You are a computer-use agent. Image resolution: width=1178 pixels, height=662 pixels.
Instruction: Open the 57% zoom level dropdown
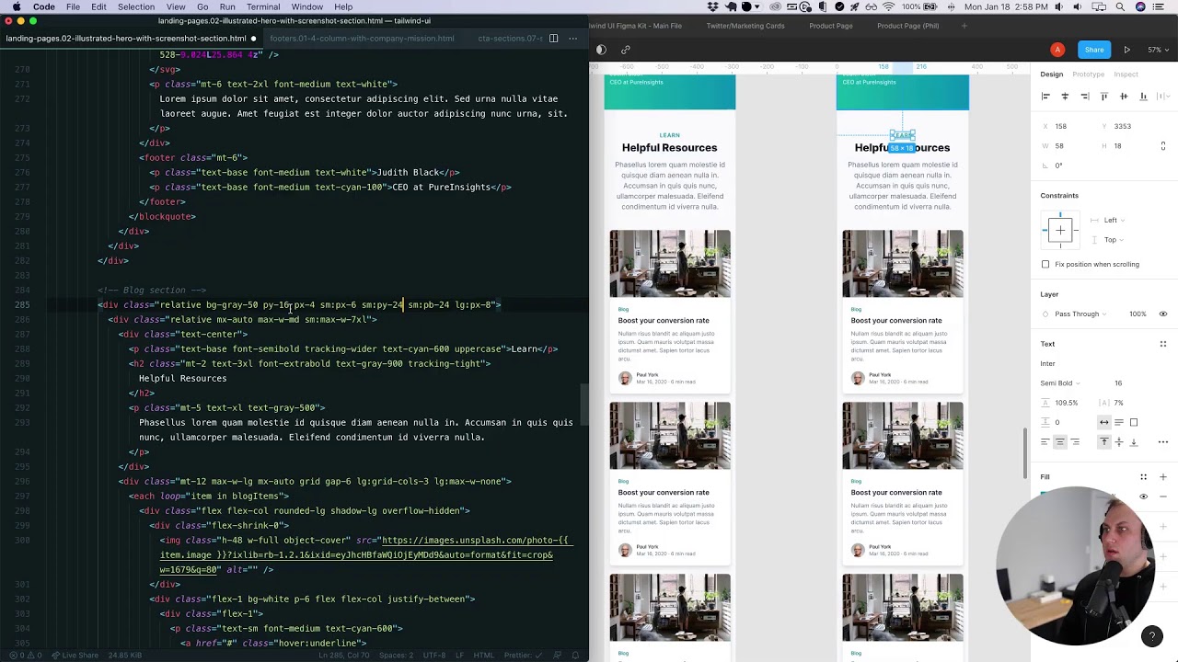1158,50
